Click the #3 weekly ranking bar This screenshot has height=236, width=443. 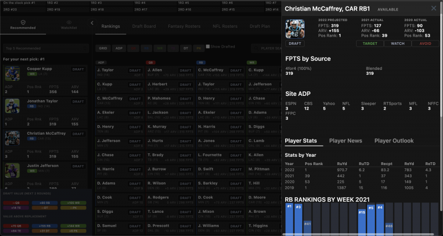298,219
